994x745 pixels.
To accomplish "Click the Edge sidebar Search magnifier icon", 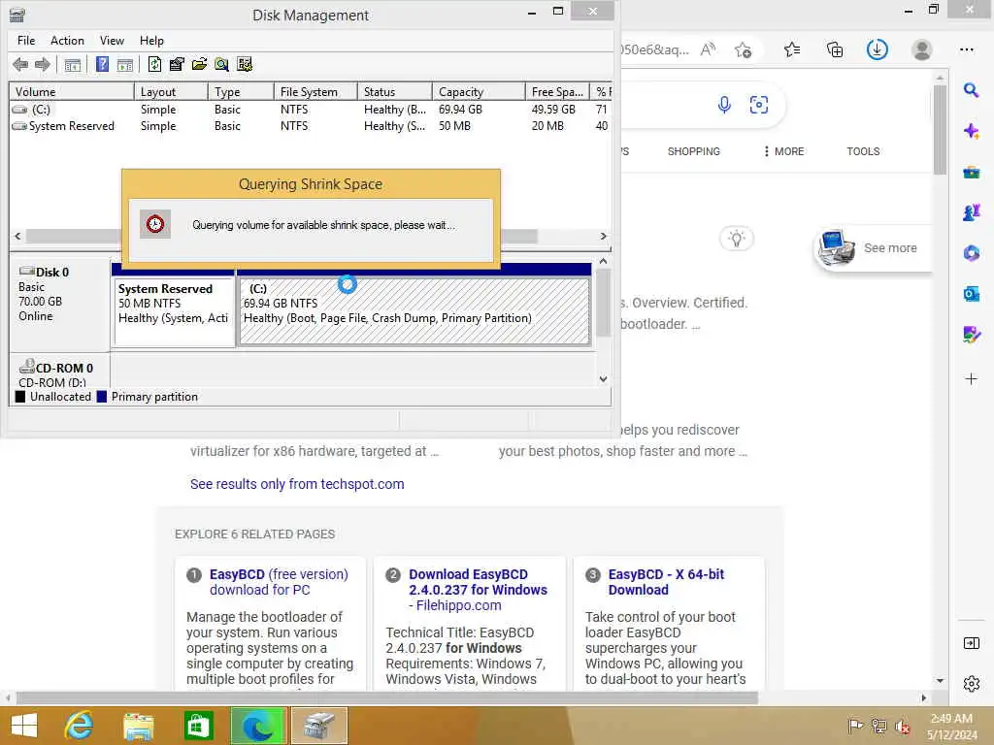I will [x=971, y=90].
